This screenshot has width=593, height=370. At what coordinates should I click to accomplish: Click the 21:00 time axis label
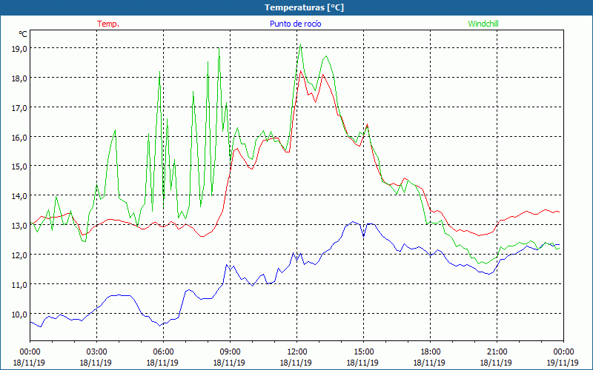[497, 352]
